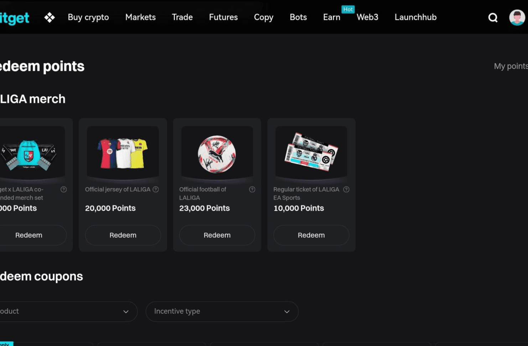
Task: Expand the Product dropdown
Action: coord(68,311)
